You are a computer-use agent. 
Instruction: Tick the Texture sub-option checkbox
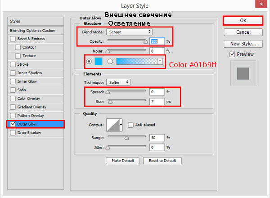pos(18,56)
